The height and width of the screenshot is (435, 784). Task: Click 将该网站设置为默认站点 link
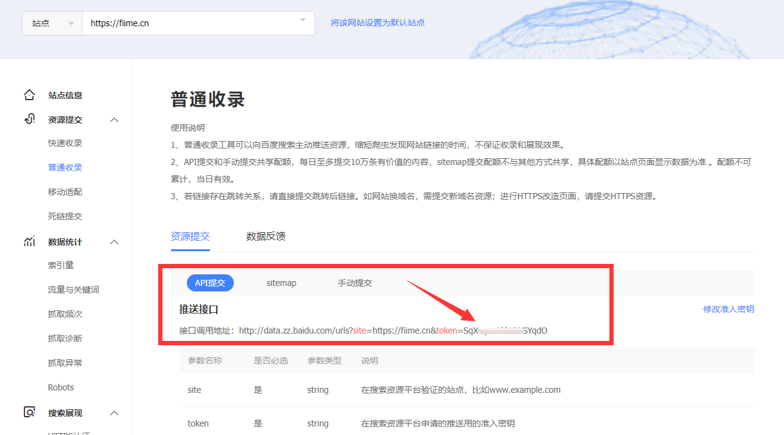click(x=377, y=23)
